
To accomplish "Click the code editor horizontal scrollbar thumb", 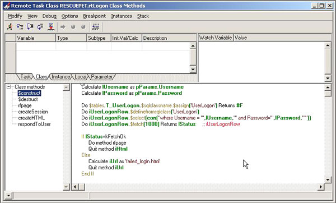I will pyautogui.click(x=82, y=187).
